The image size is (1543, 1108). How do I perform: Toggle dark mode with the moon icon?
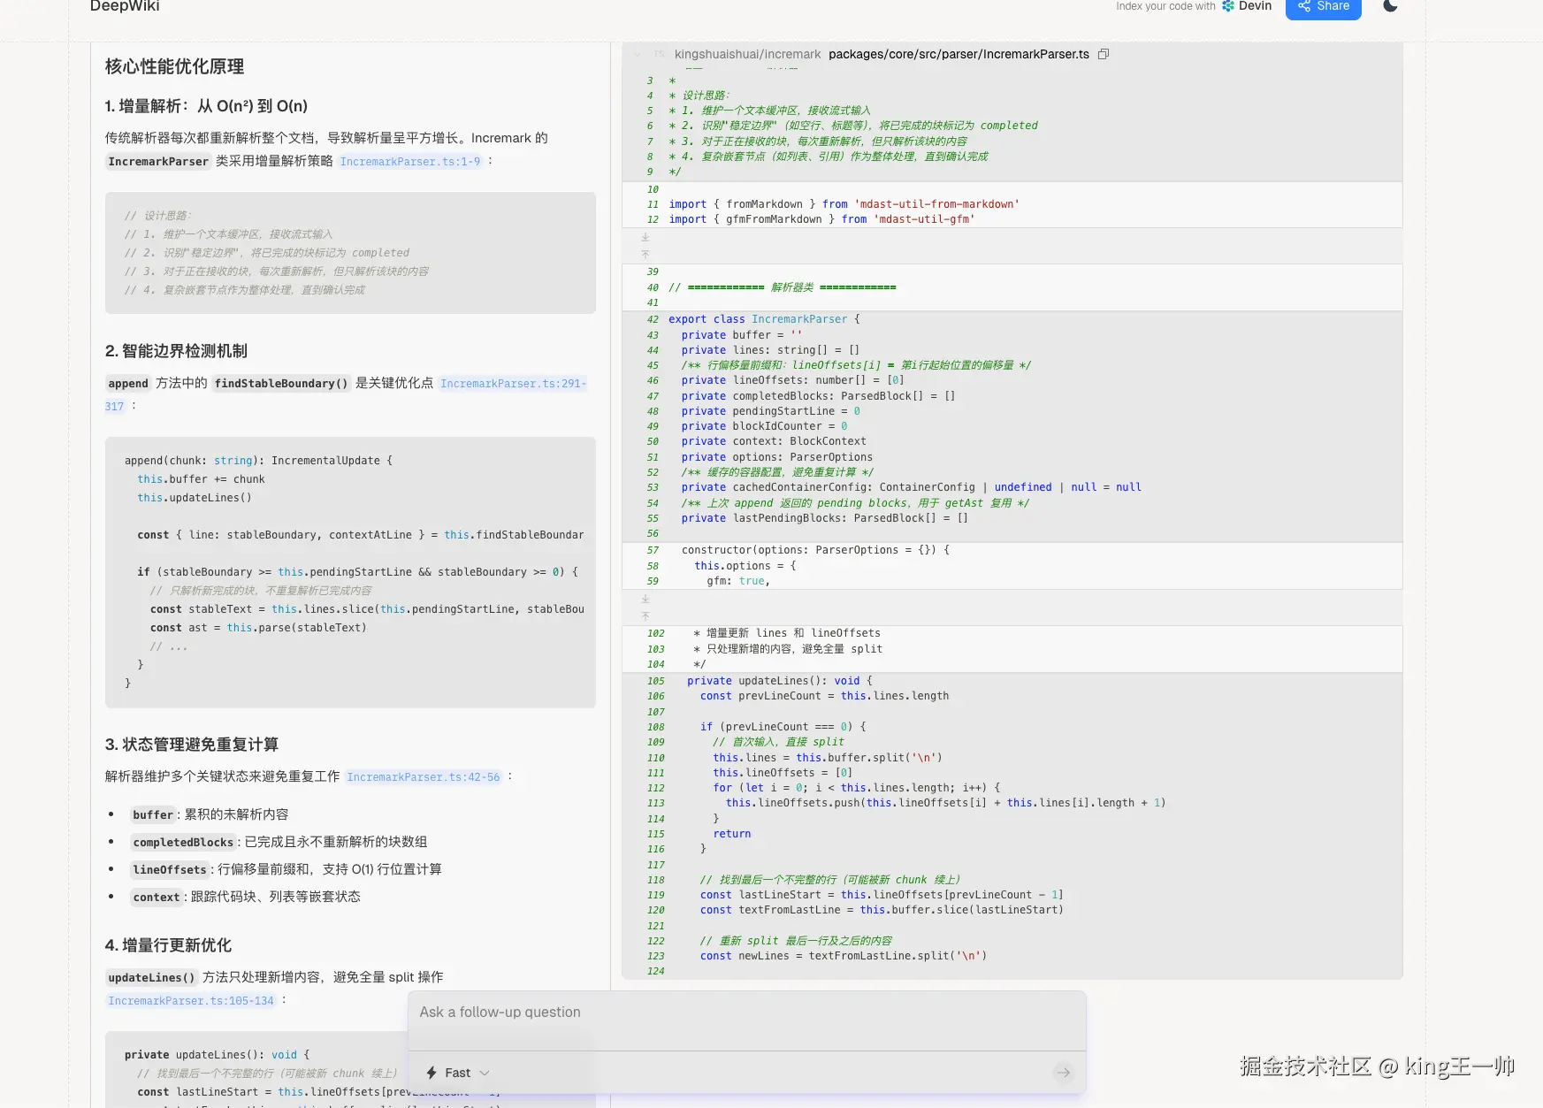pos(1390,7)
